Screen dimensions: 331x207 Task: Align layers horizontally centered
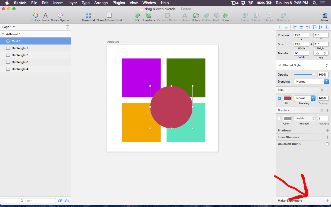[301, 27]
